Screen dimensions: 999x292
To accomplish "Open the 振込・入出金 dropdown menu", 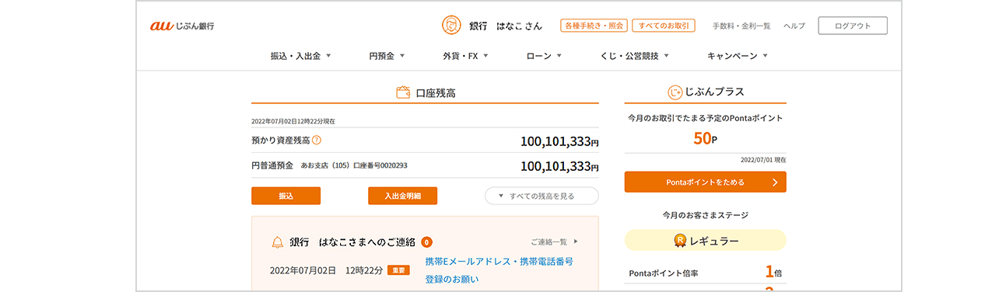I will pyautogui.click(x=300, y=56).
